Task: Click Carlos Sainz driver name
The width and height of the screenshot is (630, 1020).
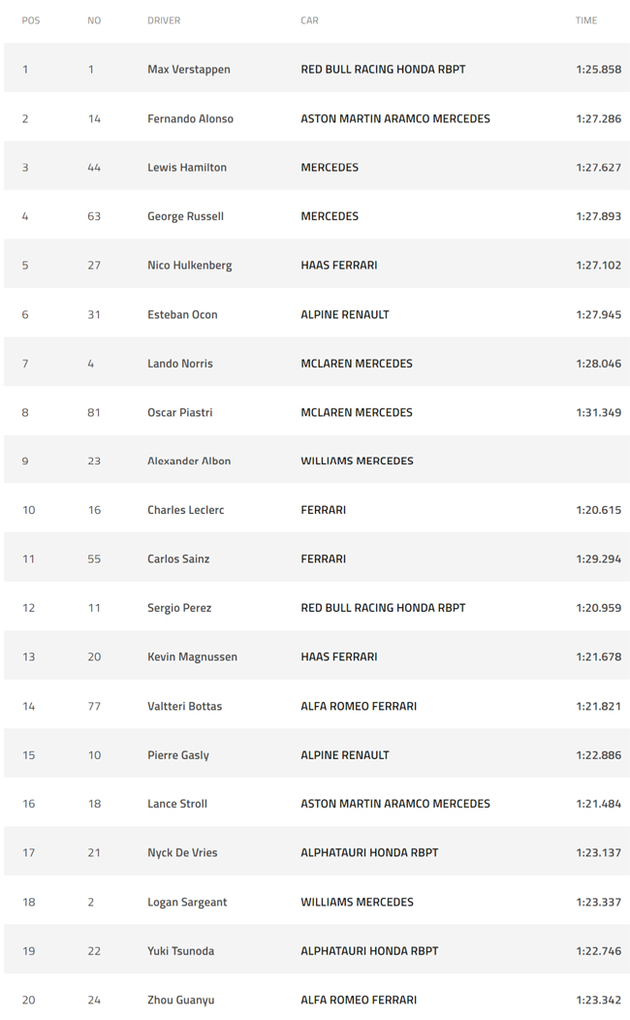Action: tap(178, 559)
